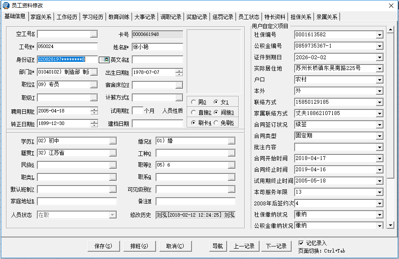Switch to the 家庭关系 tab
The image size is (399, 259).
41,17
